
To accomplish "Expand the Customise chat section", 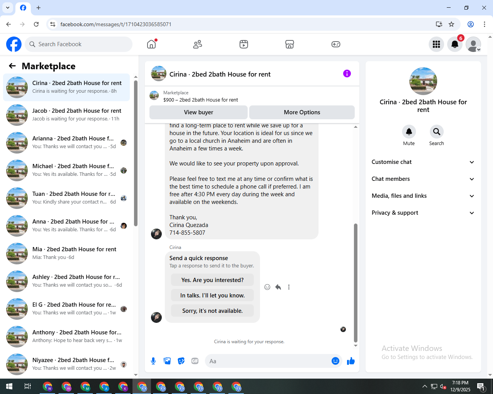I will point(423,162).
